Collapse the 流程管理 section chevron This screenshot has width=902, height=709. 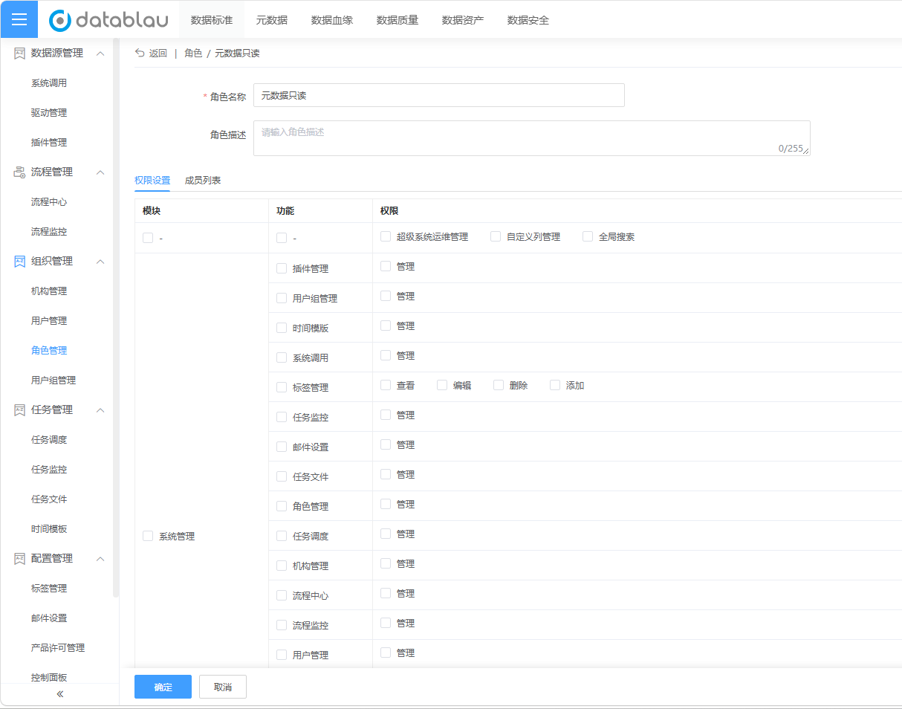[x=100, y=172]
